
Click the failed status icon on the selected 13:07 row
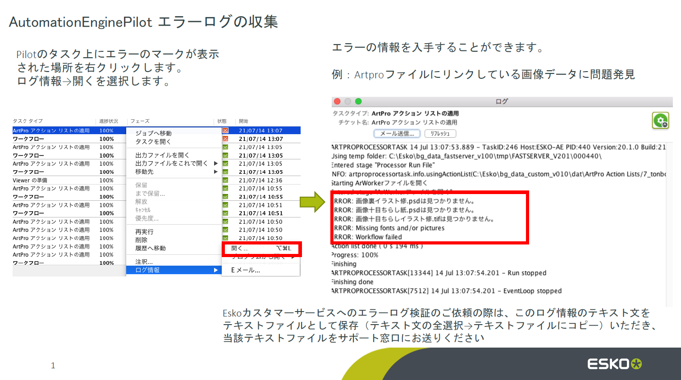(x=225, y=131)
